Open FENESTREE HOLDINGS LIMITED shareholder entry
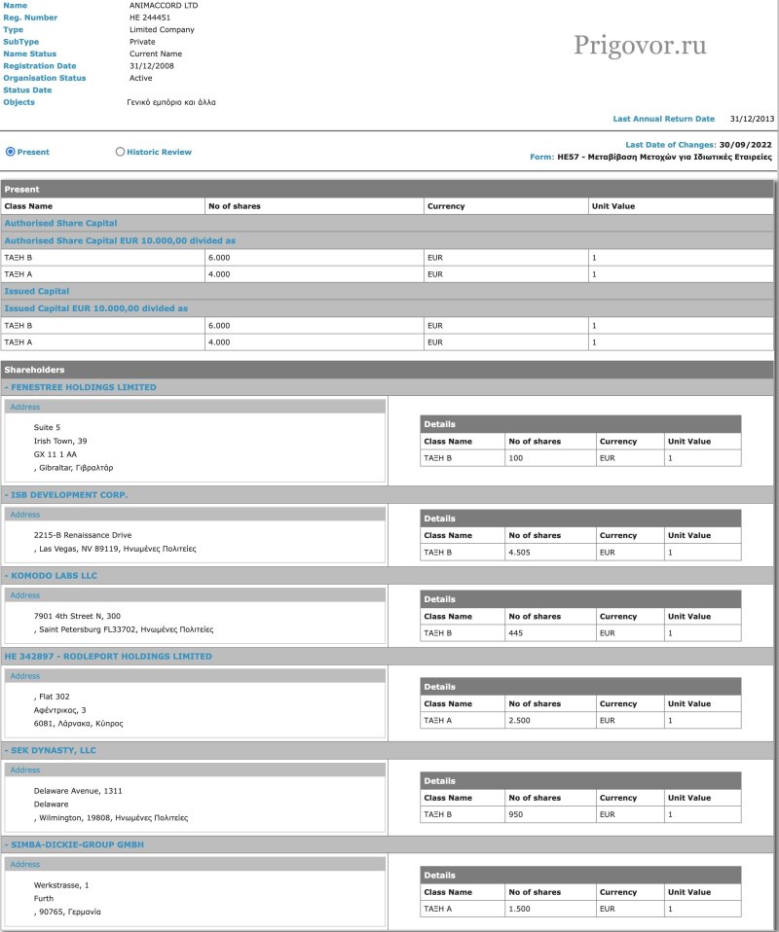779x932 pixels. coord(83,387)
